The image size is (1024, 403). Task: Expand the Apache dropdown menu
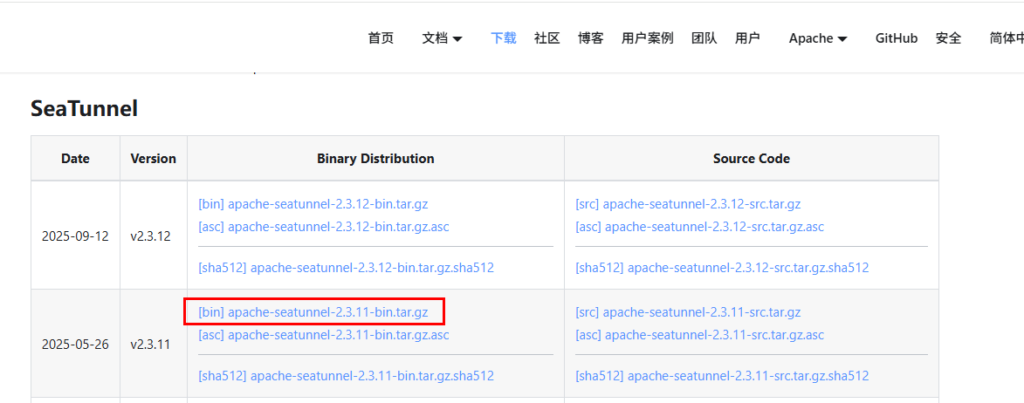tap(818, 38)
